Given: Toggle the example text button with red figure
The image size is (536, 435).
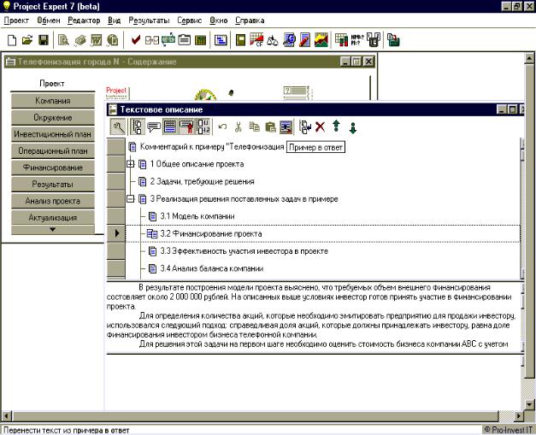Looking at the screenshot, I should (x=186, y=127).
